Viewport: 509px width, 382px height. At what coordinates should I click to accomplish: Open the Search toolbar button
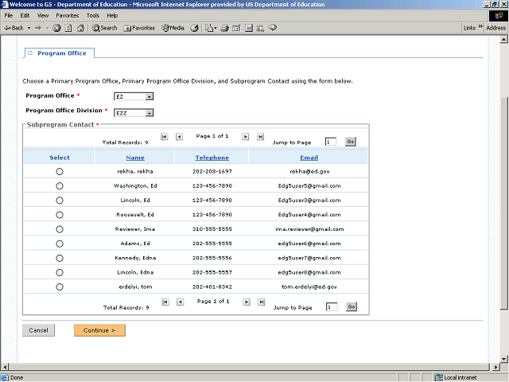104,28
